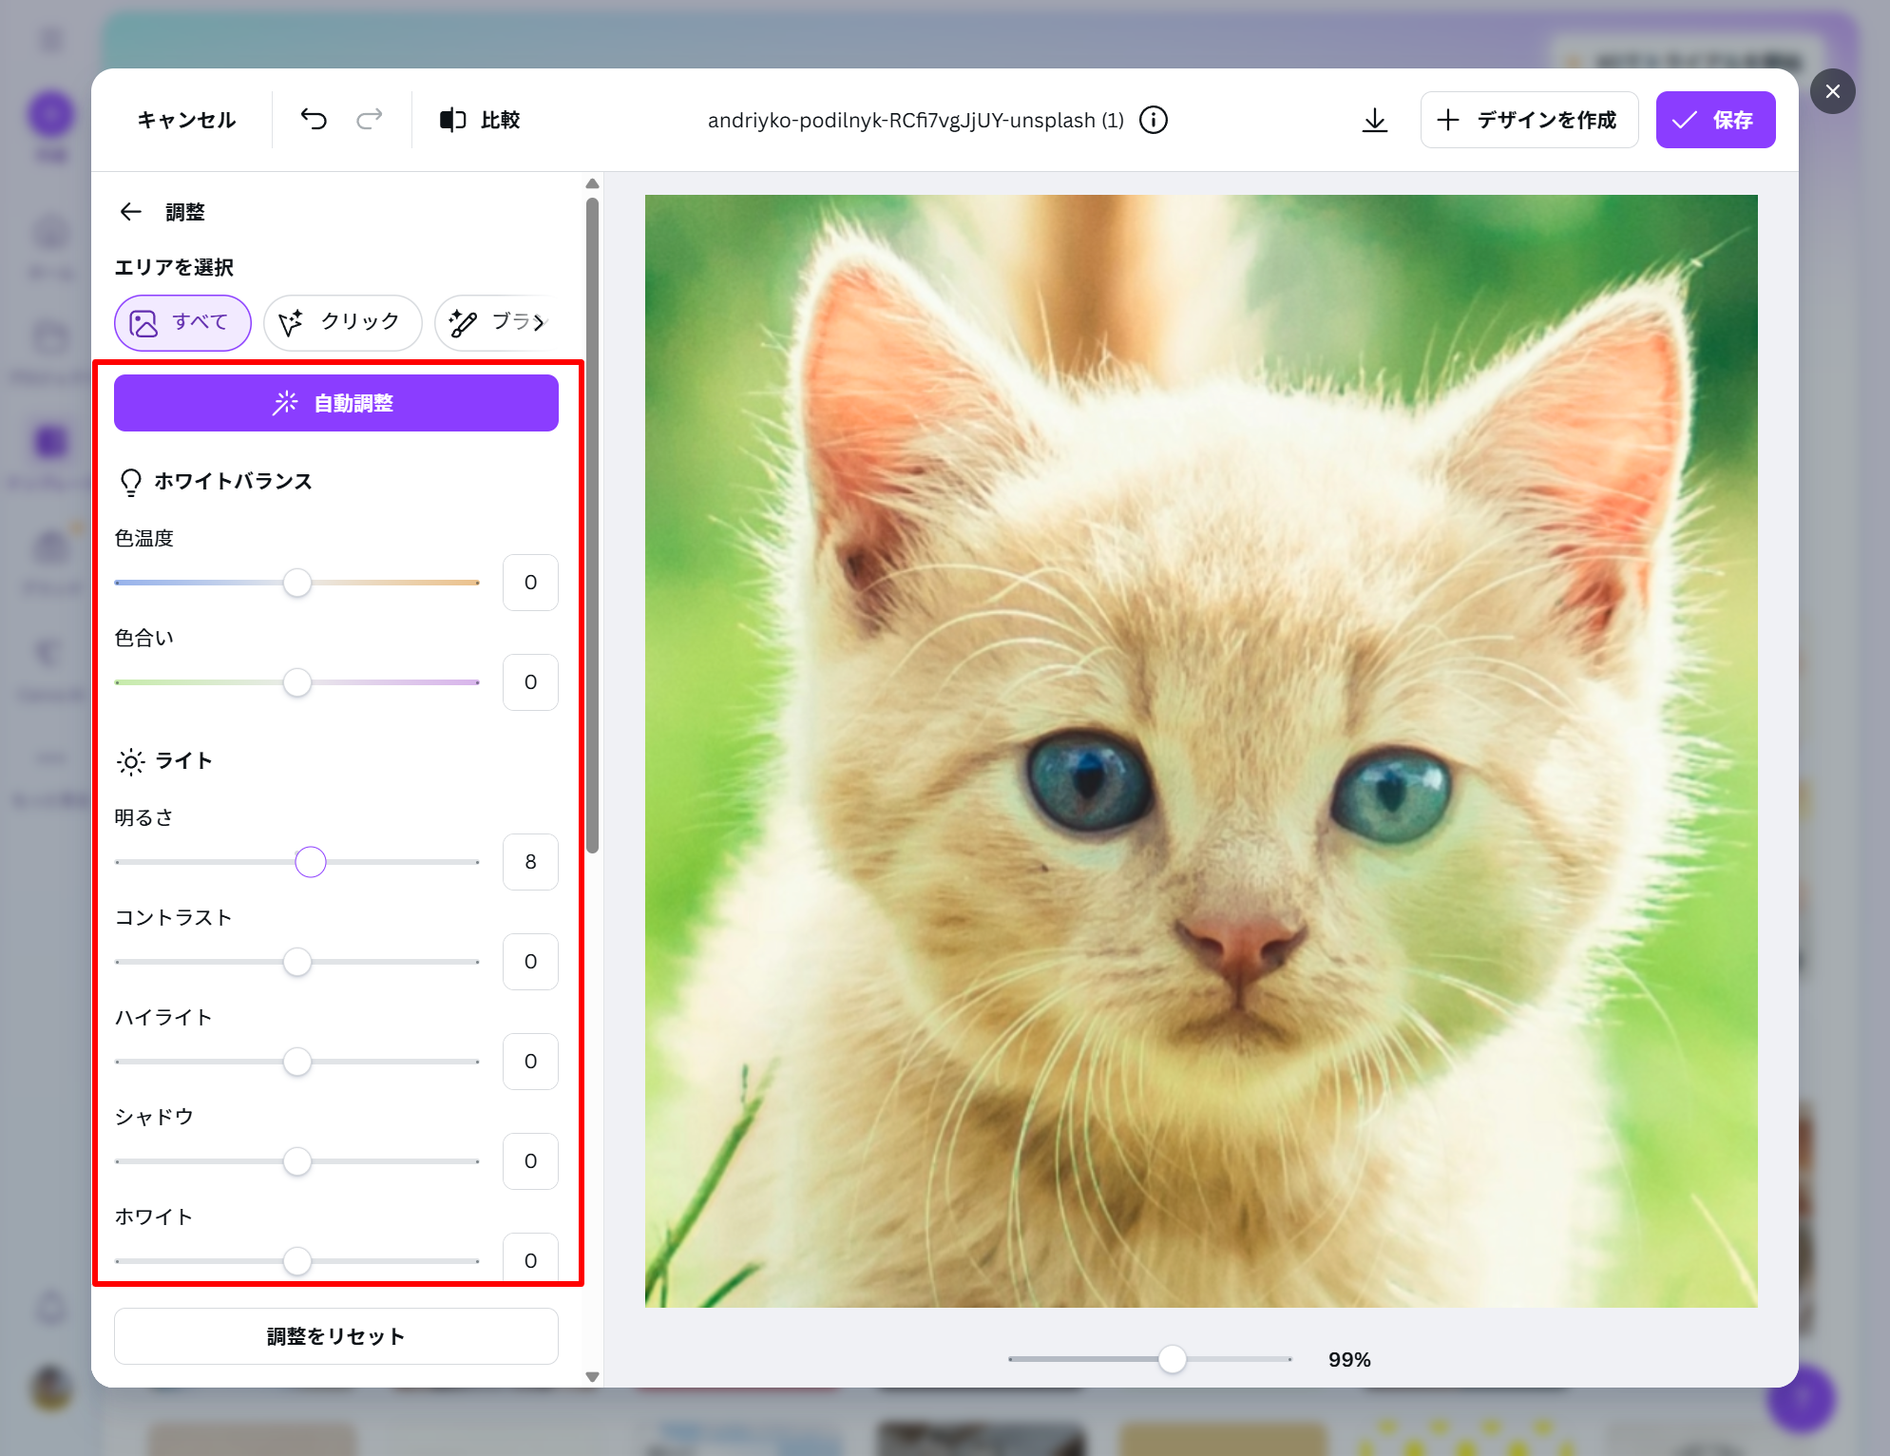This screenshot has width=1890, height=1456.
Task: Click the back arrow beside 調整
Action: tap(131, 212)
